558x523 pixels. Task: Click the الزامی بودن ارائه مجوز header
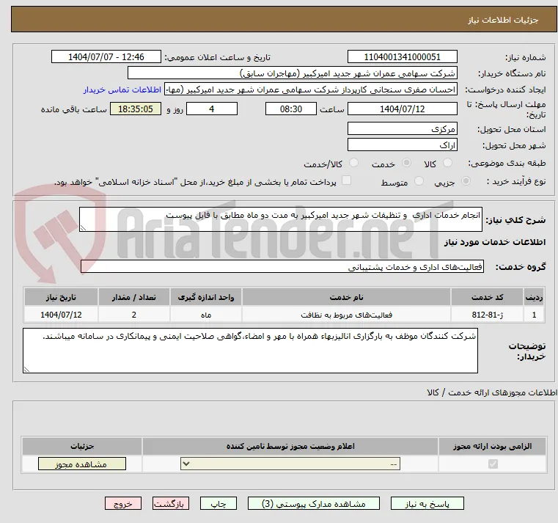[493, 446]
